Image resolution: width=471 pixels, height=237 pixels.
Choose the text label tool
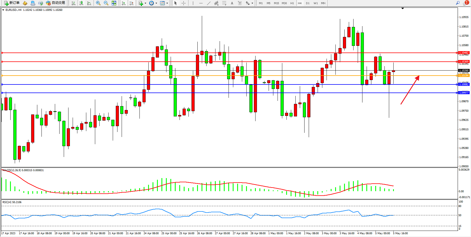[x=240, y=3]
